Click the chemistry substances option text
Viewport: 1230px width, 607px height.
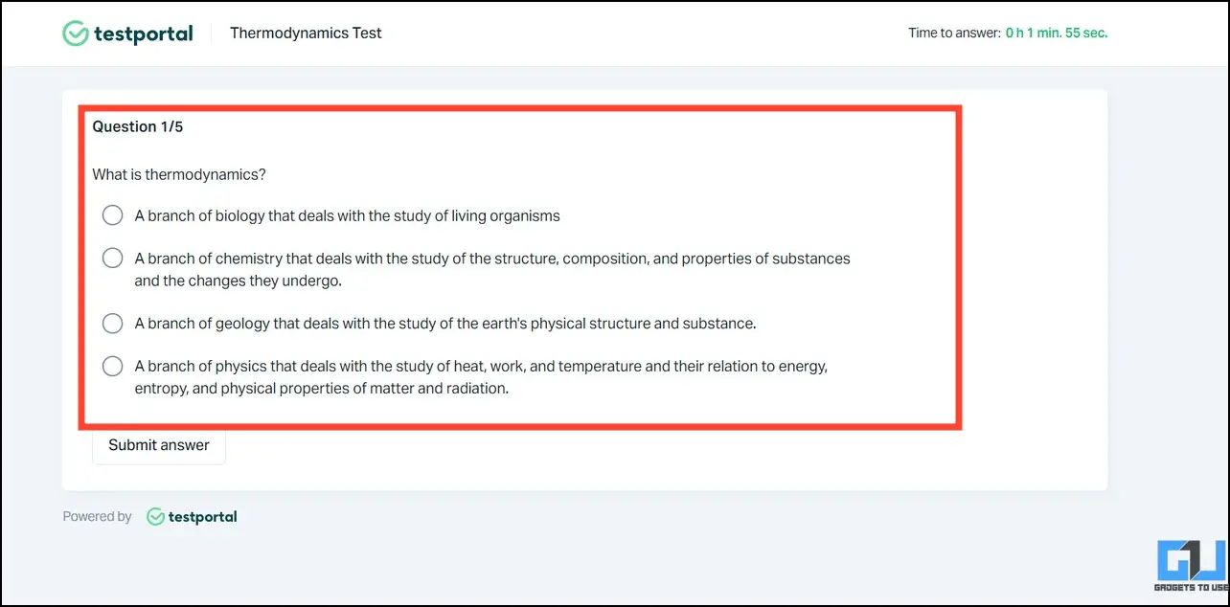tap(492, 270)
